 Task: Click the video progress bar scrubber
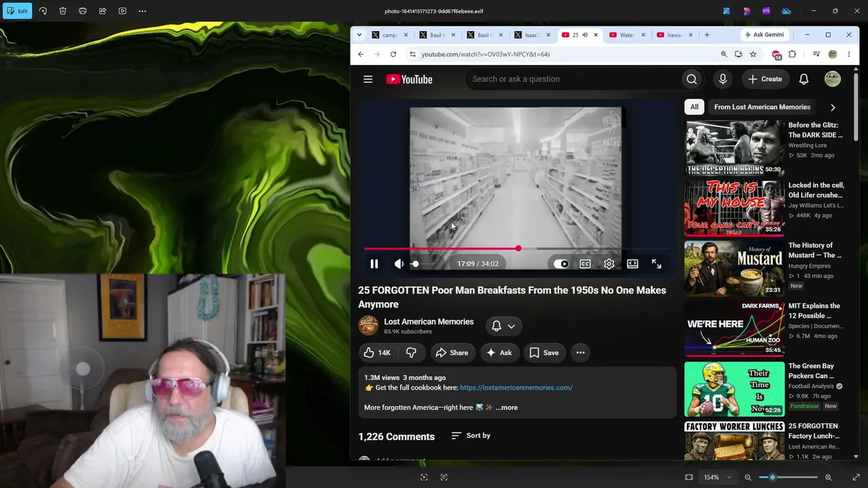tap(518, 249)
